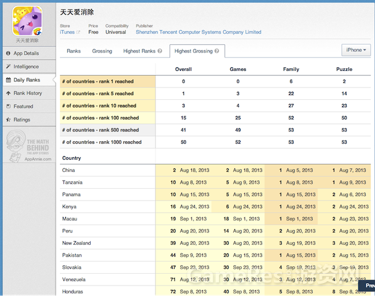
Task: Click external link icon beside iTunes
Action: point(78,32)
